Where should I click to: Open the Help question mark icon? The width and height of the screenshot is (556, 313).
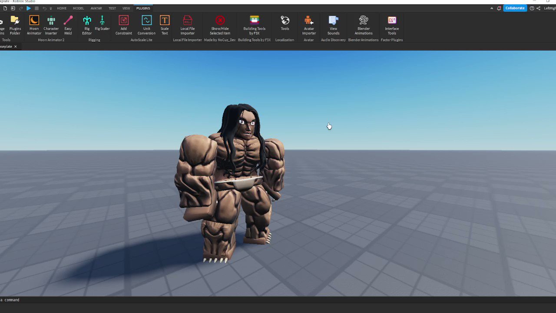coord(532,8)
